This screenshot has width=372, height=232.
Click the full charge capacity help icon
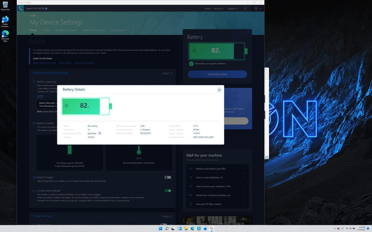click(x=100, y=133)
